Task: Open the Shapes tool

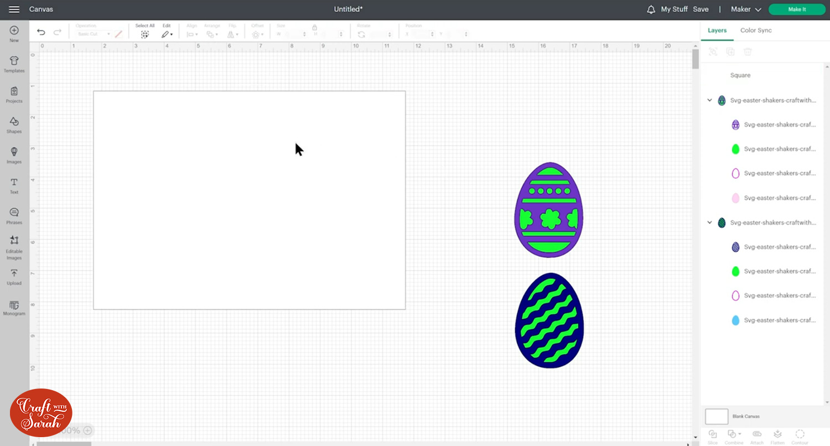Action: [14, 125]
